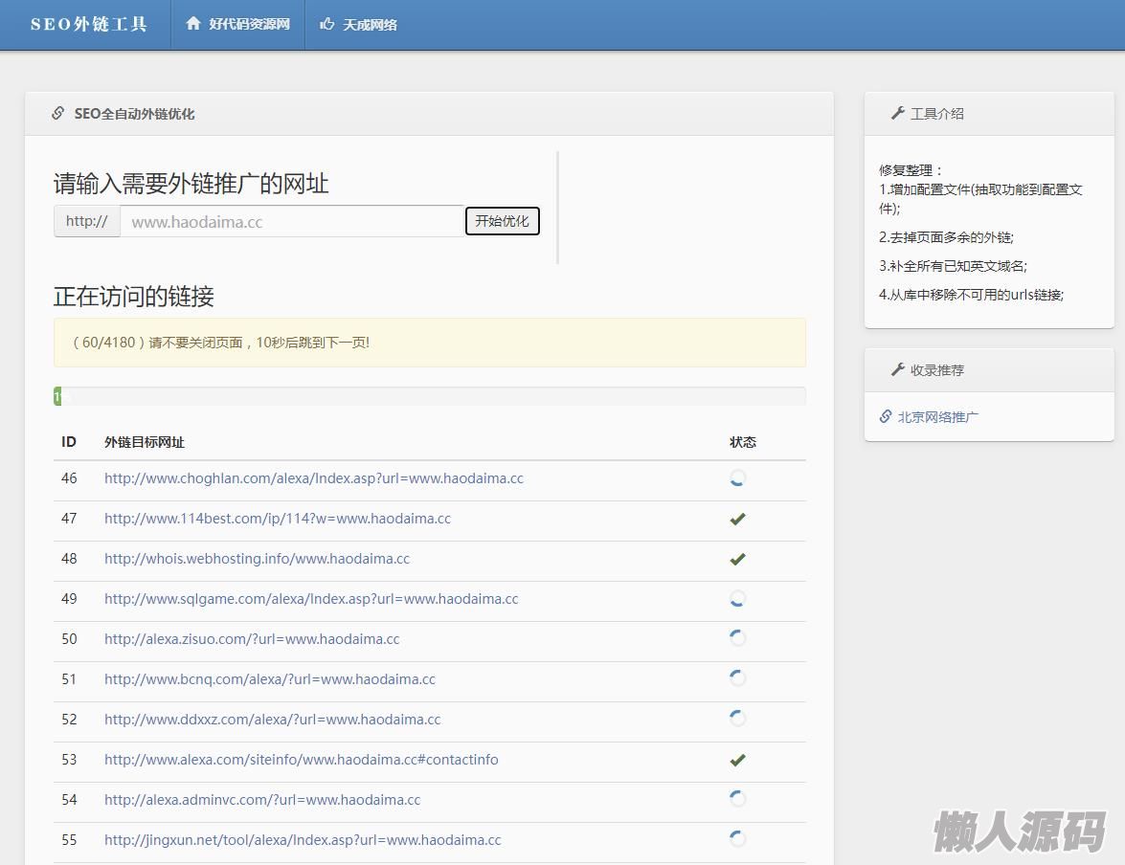Click the home icon beside 好代码资源网
Screen dimensions: 1125x865
[x=193, y=24]
